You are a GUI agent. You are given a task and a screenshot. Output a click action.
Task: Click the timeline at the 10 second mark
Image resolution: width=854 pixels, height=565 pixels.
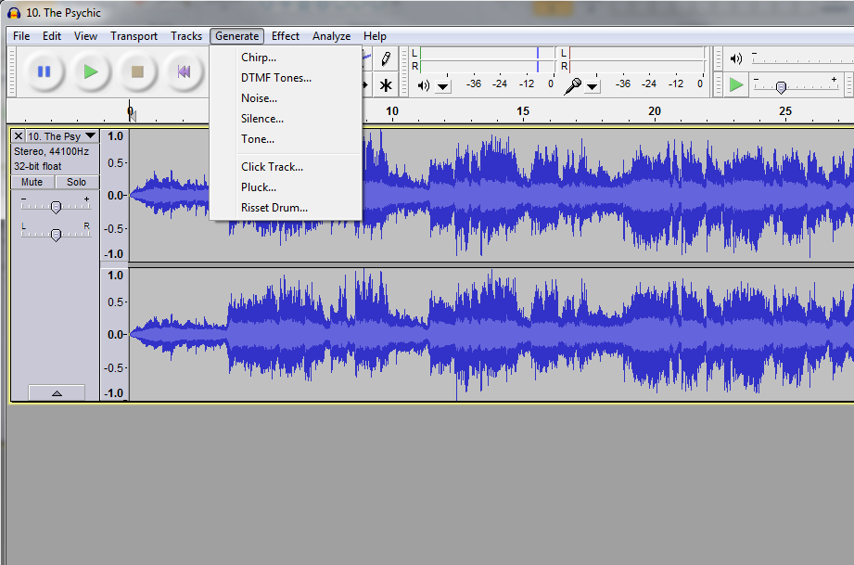392,111
